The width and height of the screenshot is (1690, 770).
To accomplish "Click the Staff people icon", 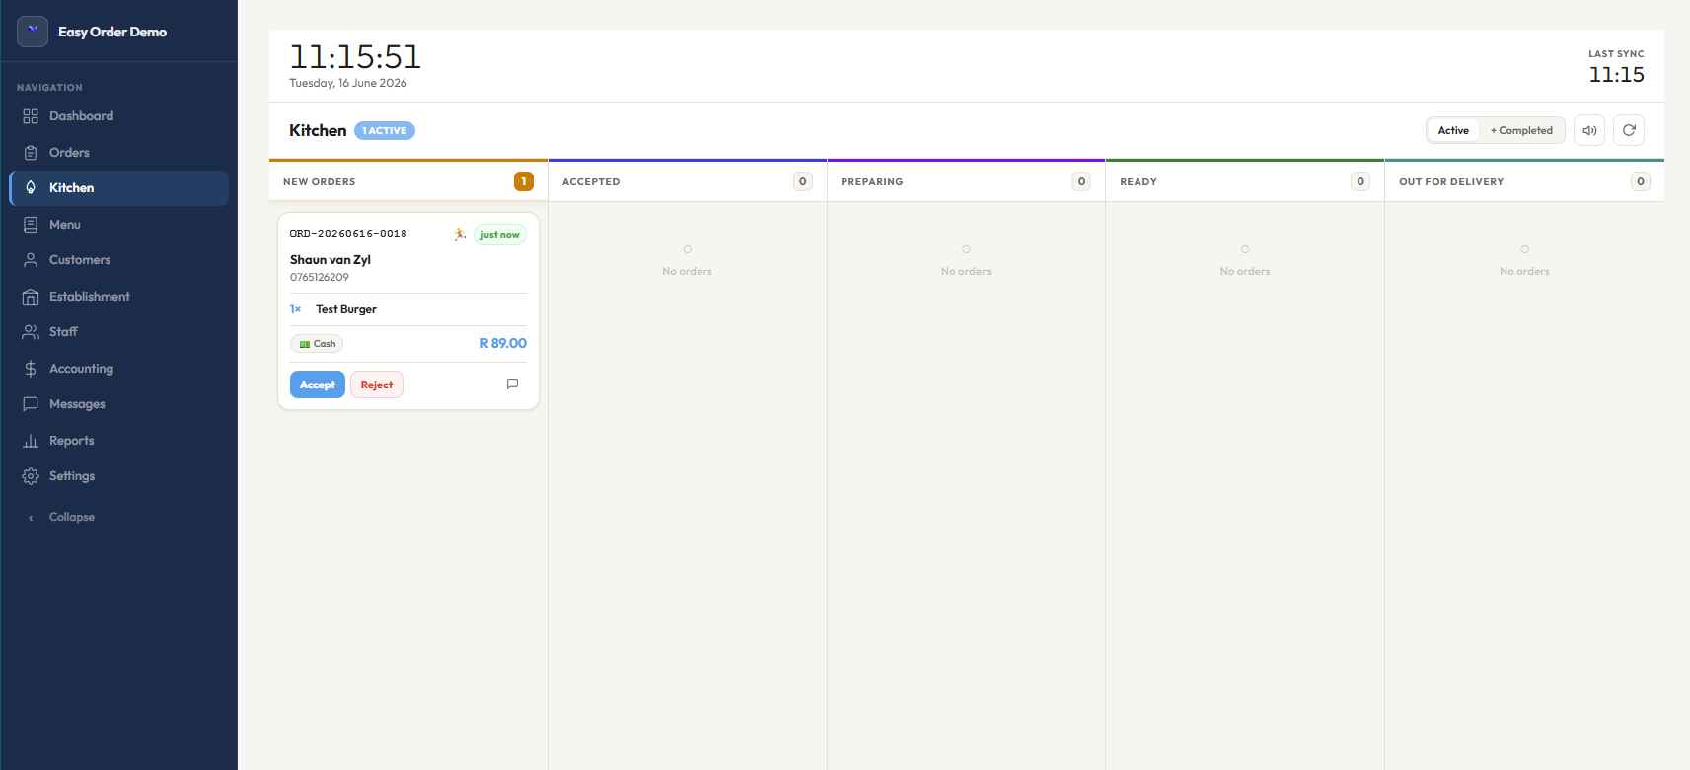I will pos(31,332).
